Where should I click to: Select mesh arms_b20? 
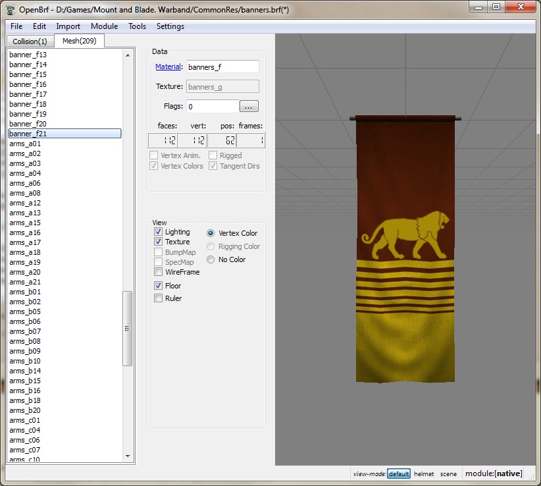coord(65,410)
